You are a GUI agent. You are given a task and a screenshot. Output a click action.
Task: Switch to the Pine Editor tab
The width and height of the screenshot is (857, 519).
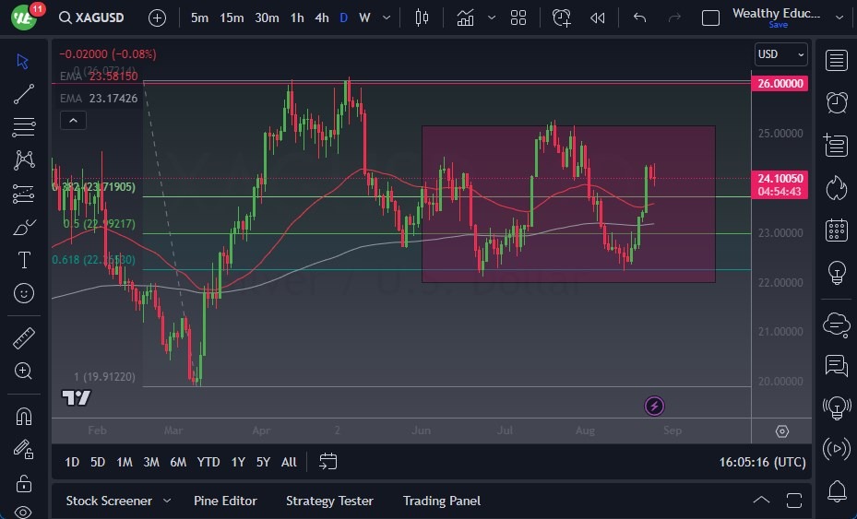[x=225, y=501]
